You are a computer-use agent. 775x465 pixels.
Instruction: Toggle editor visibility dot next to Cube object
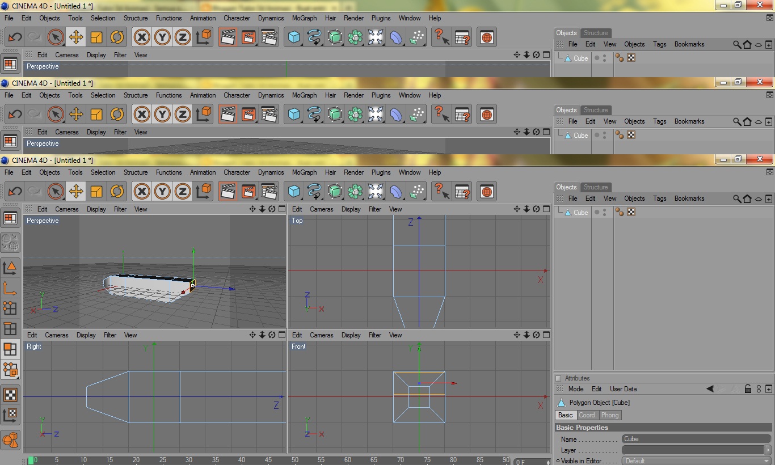pyautogui.click(x=596, y=212)
